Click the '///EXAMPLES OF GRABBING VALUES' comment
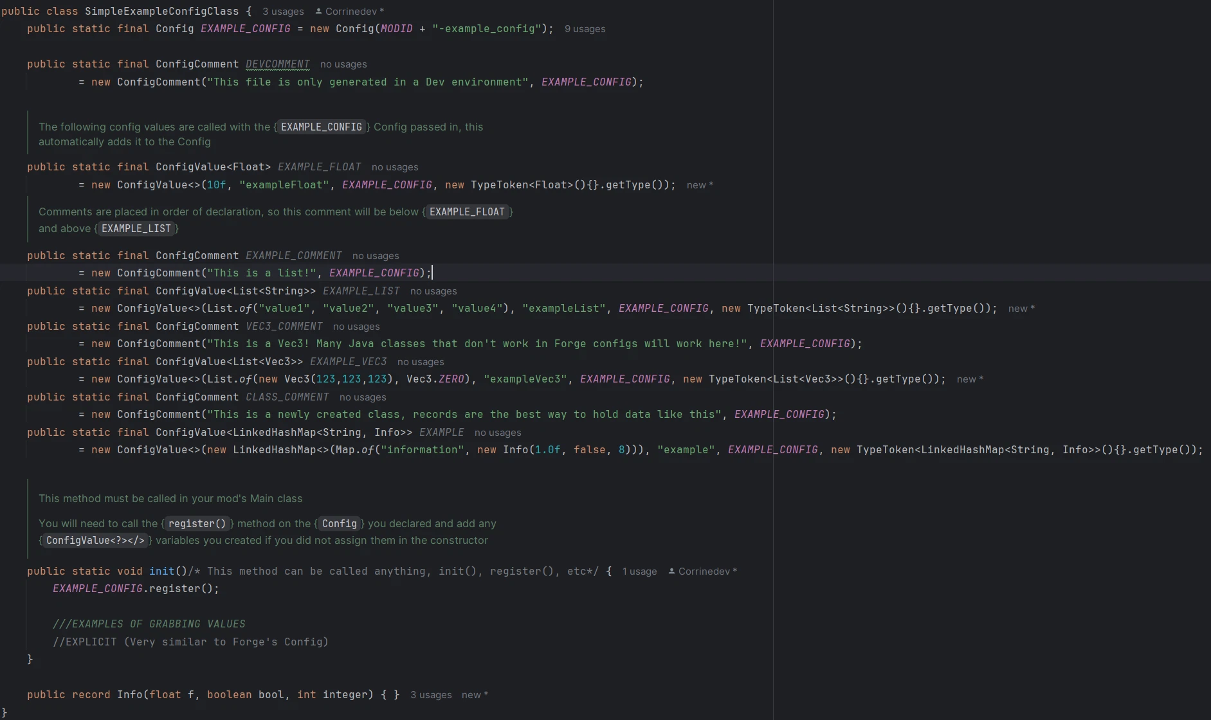Image resolution: width=1211 pixels, height=720 pixels. pos(149,624)
